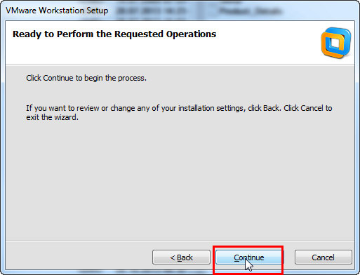Screen dimensions: 360x275
Task: Click the VMware Workstation logo icon
Action: coord(336,43)
